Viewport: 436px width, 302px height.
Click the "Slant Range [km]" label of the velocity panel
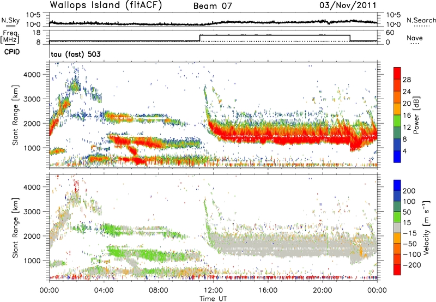pyautogui.click(x=15, y=227)
